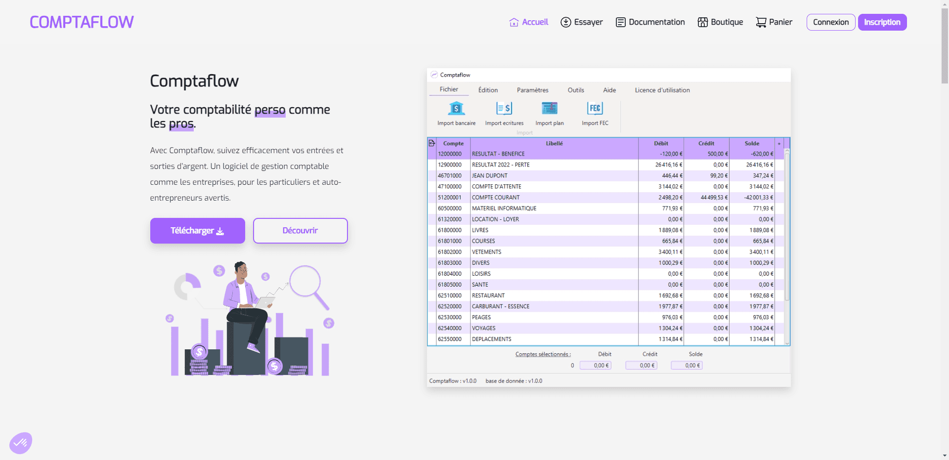This screenshot has width=949, height=460.
Task: Click the Solde column header
Action: tap(752, 143)
